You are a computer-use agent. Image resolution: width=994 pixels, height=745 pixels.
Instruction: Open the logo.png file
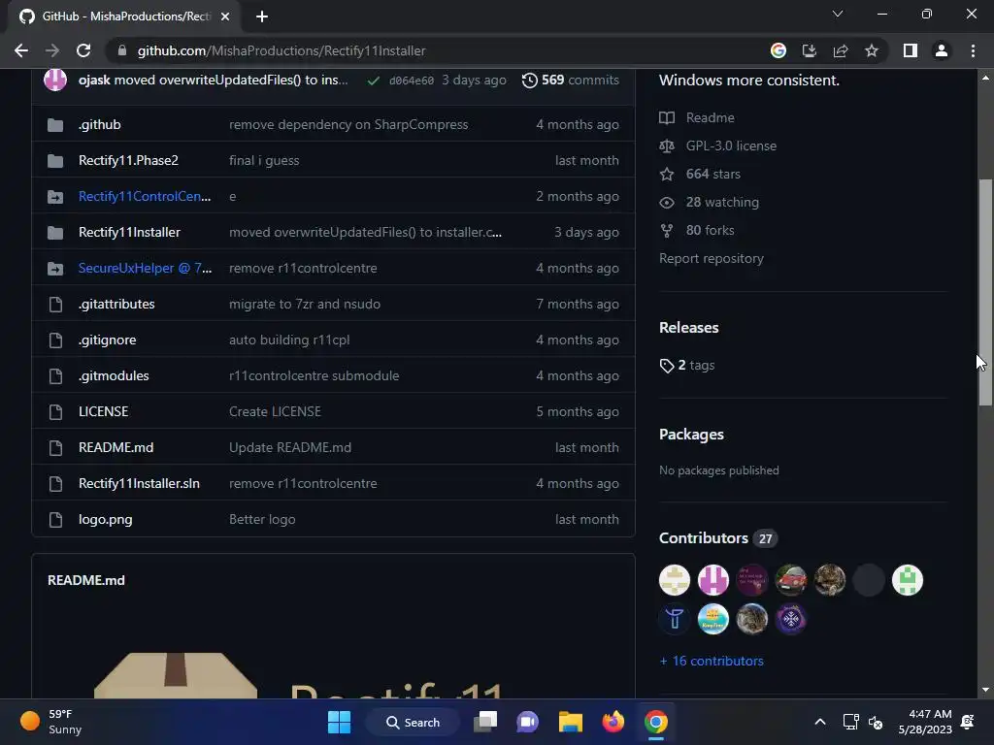pyautogui.click(x=105, y=520)
